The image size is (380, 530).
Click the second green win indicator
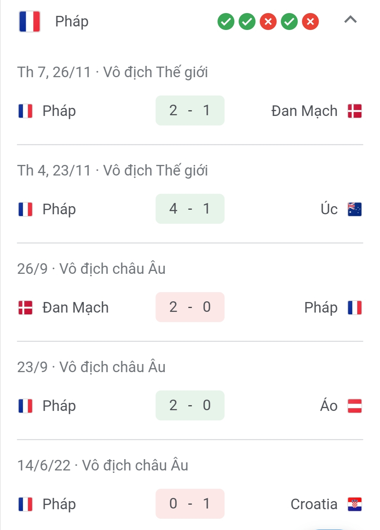tap(247, 22)
